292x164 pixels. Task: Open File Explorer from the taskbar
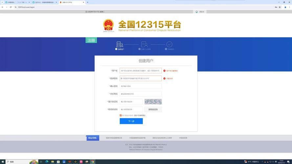pyautogui.click(x=53, y=162)
